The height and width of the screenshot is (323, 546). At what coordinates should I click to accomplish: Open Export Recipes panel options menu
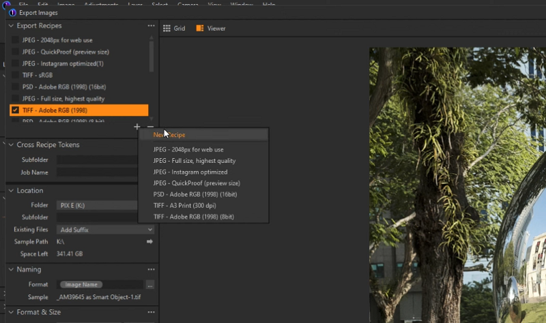tap(151, 26)
